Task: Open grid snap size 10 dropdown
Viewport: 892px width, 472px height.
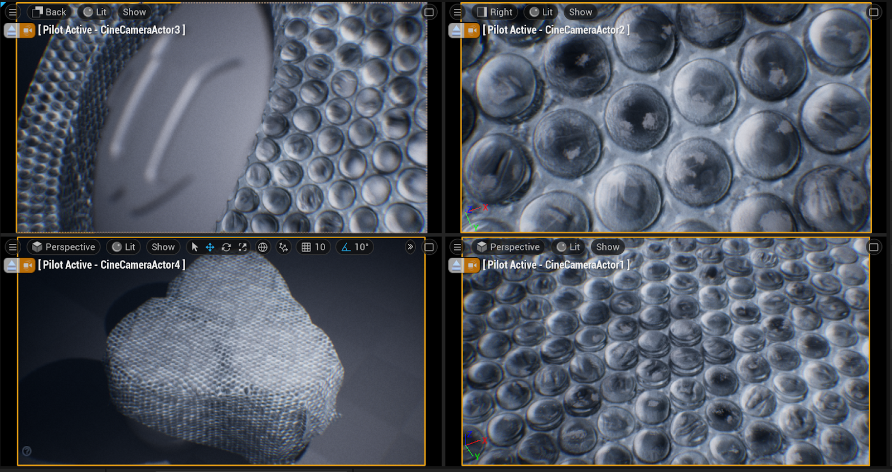Action: [x=320, y=247]
